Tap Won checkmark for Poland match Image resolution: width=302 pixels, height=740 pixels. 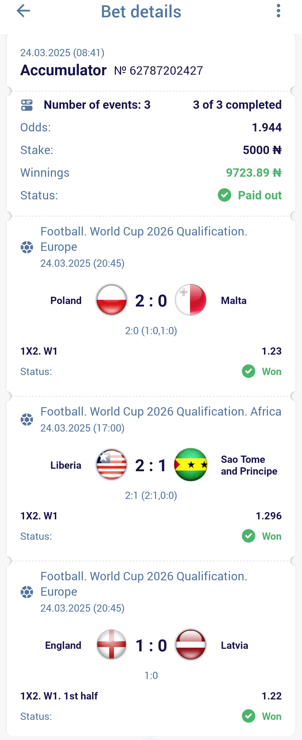249,371
